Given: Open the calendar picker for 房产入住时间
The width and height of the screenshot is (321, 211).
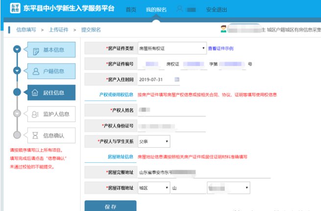Looking at the screenshot, I should click(x=177, y=79).
